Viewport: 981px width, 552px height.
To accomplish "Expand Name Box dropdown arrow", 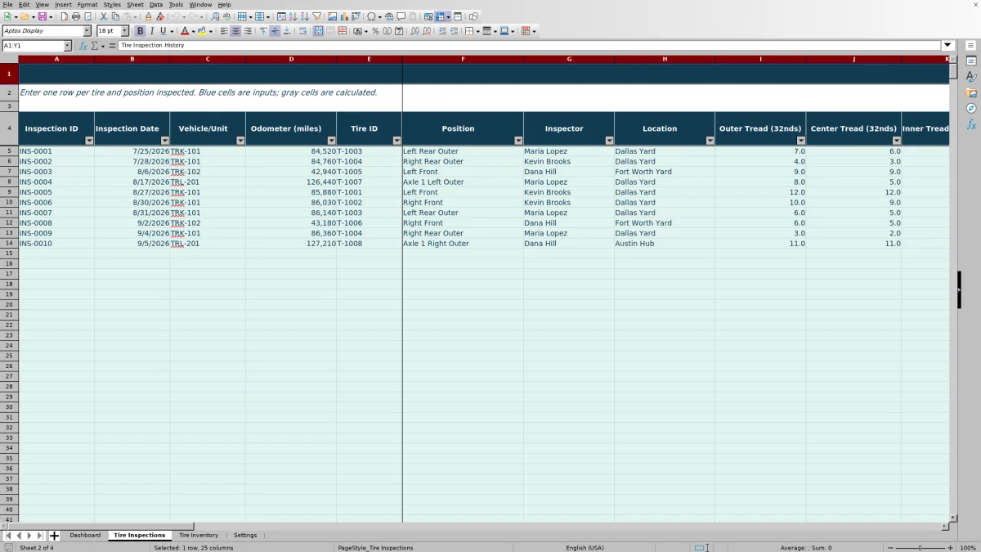I will coord(67,46).
